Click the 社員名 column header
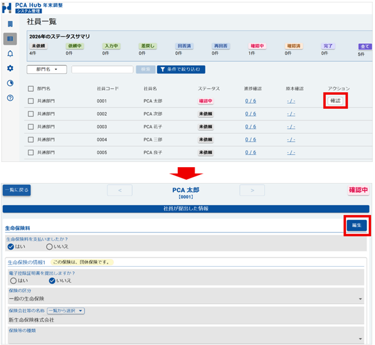The height and width of the screenshot is (345, 375). point(150,89)
